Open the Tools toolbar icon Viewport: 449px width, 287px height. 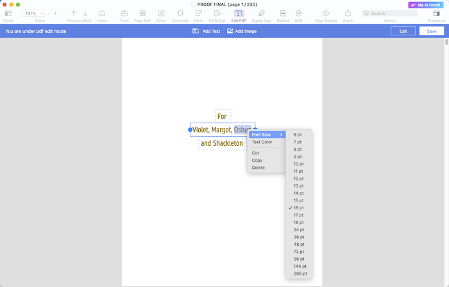tap(124, 13)
